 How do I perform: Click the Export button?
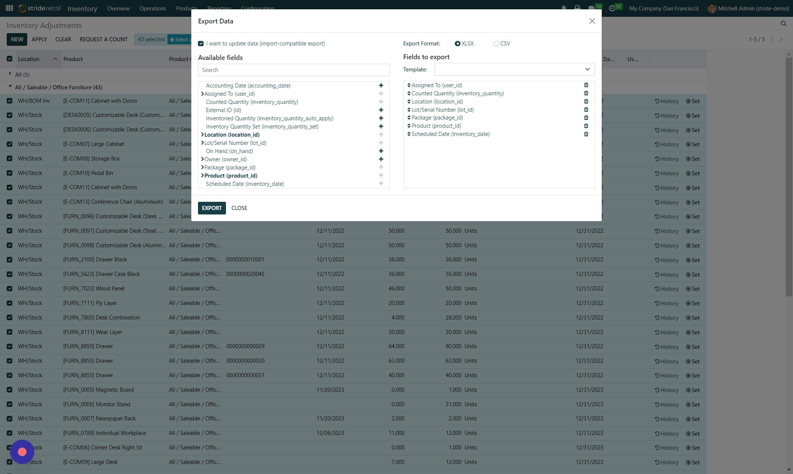coord(211,208)
